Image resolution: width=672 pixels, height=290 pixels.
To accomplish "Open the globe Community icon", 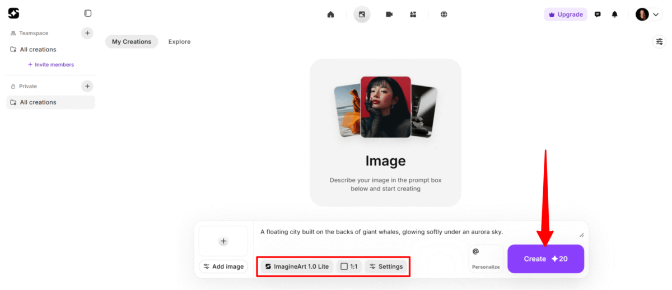I will (444, 15).
